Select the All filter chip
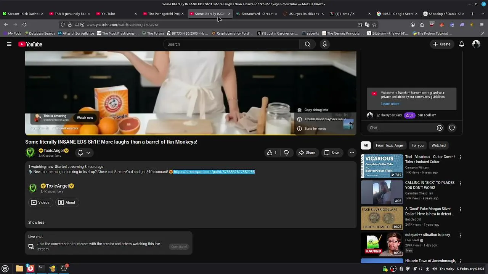 366,145
